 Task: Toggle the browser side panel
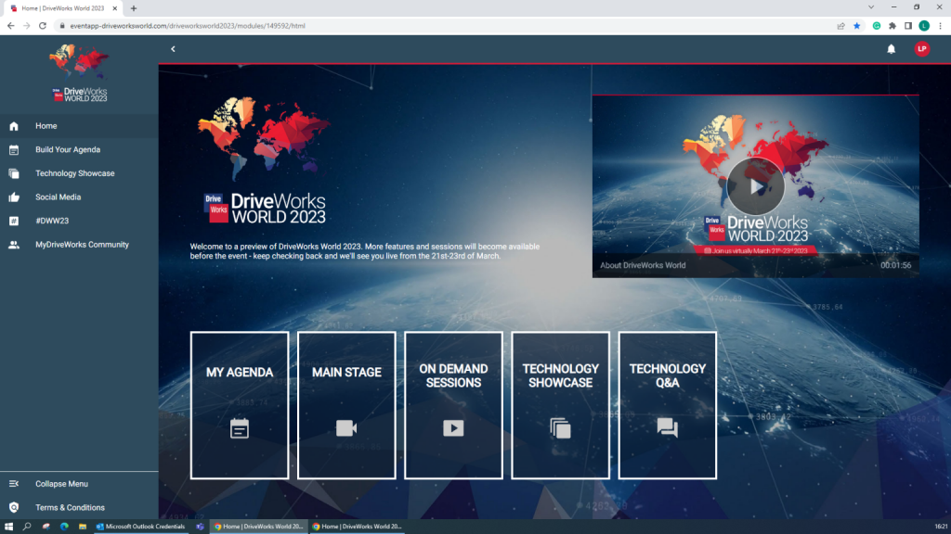908,26
